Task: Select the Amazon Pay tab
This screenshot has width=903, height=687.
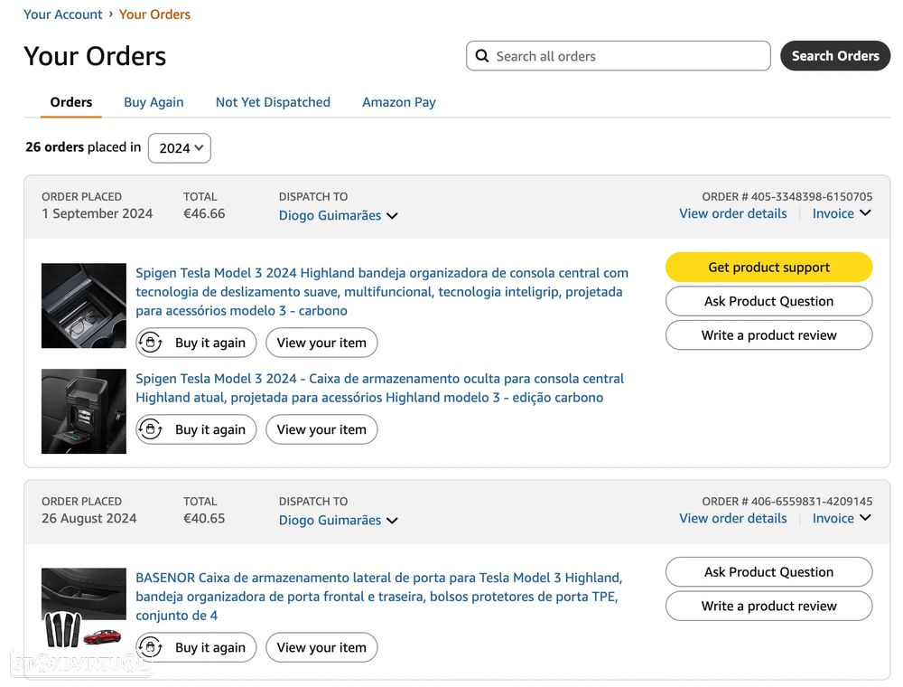Action: tap(399, 102)
